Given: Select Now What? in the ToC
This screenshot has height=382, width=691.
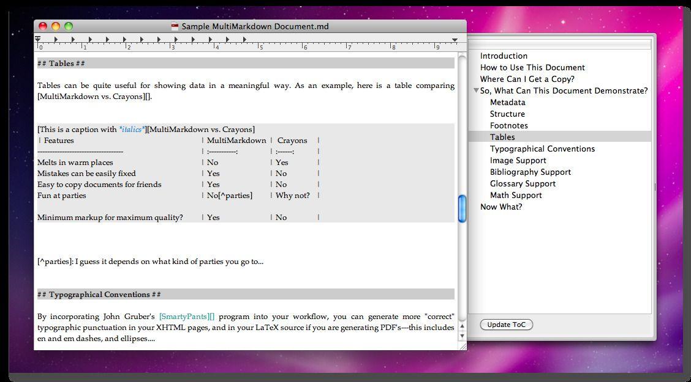Looking at the screenshot, I should point(501,207).
